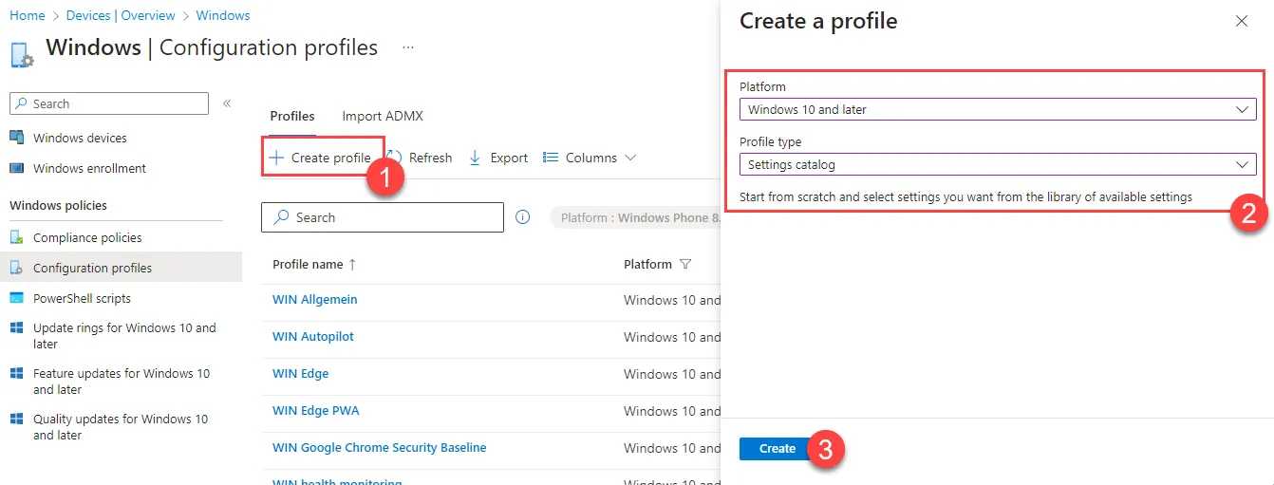The height and width of the screenshot is (485, 1274).
Task: Click the Compliance policies icon
Action: point(17,237)
